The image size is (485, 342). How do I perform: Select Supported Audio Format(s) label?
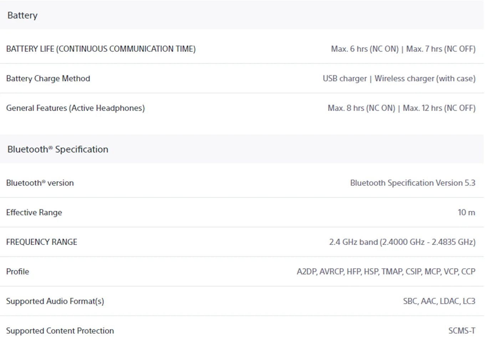(55, 301)
